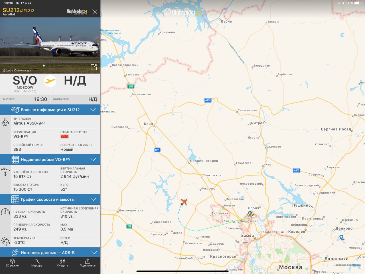Select the Дмитров city label on map
Viewport: 365px width, 274px height.
click(256, 123)
